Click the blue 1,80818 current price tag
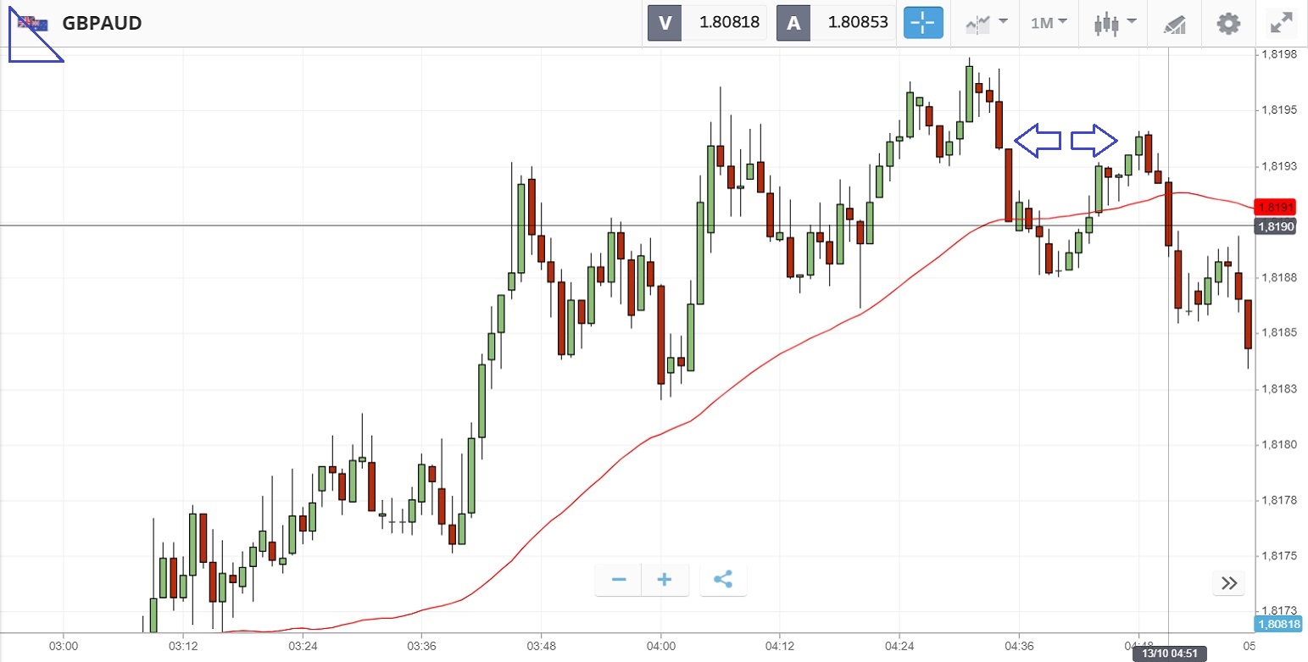 [x=1279, y=625]
